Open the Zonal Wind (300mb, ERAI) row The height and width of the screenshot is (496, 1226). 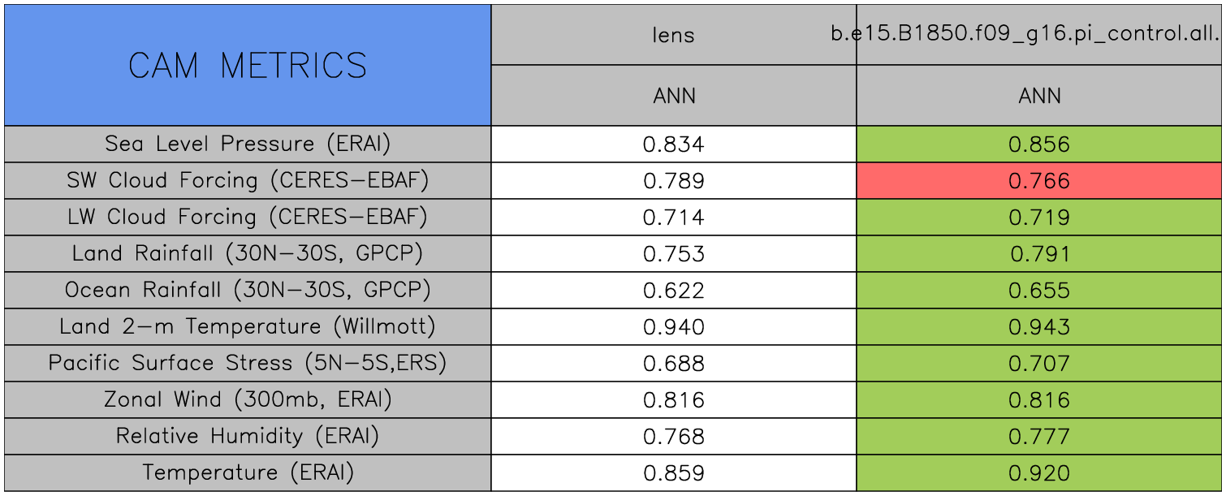(x=248, y=400)
